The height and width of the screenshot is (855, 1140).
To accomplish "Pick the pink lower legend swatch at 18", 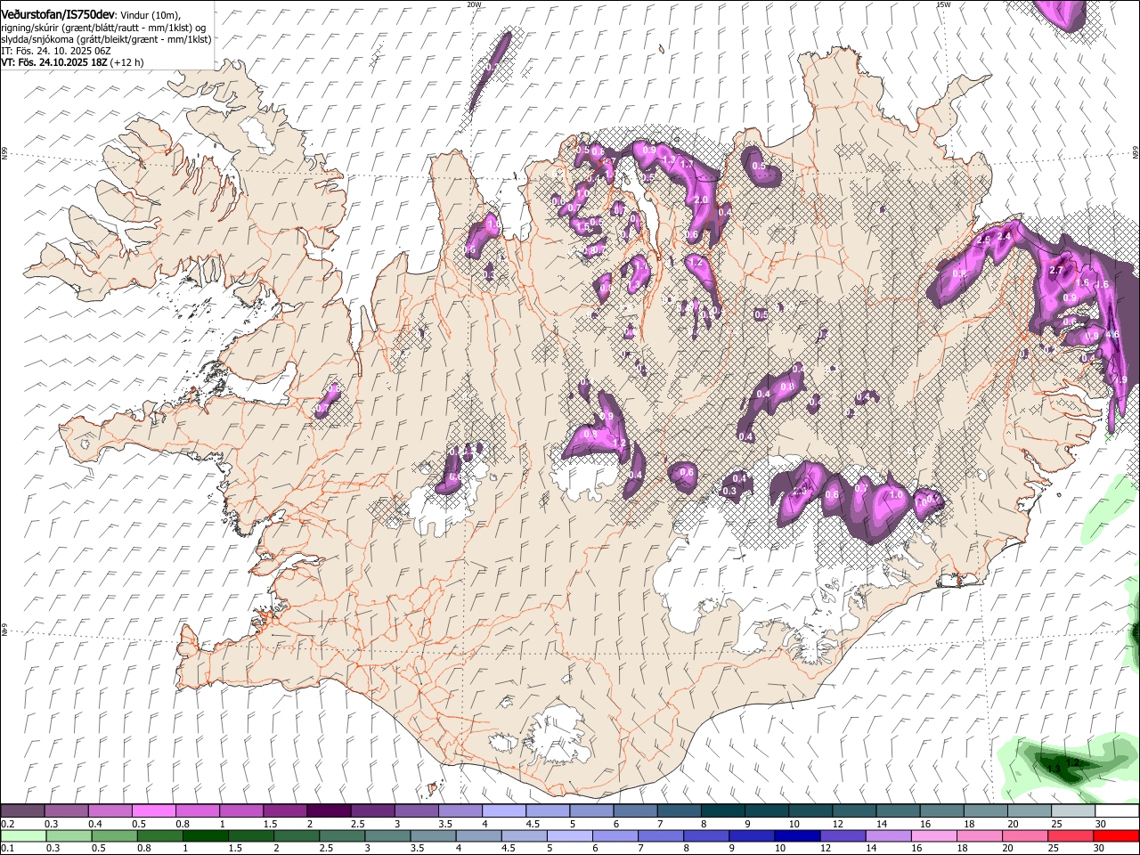I will [x=980, y=835].
